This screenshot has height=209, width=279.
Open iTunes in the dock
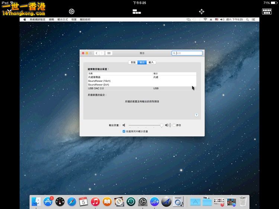coord(95,202)
